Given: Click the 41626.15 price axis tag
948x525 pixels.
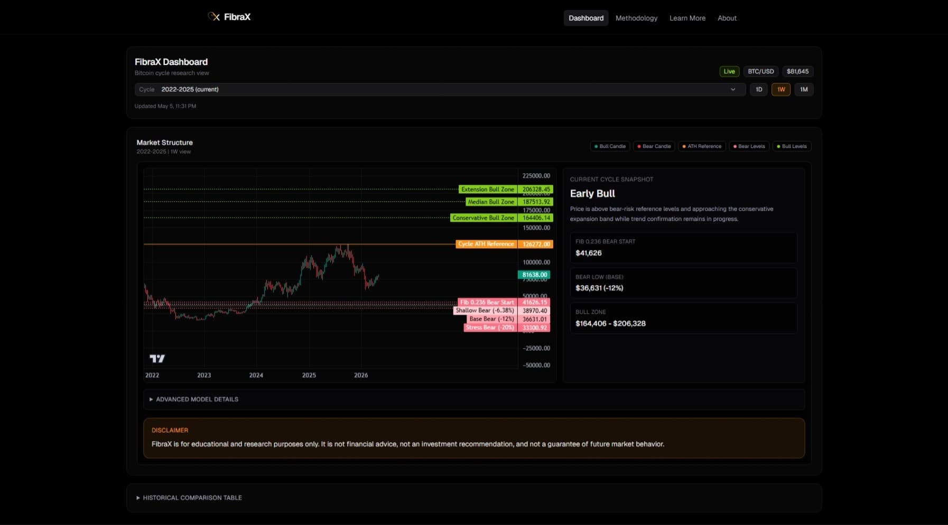Looking at the screenshot, I should pyautogui.click(x=534, y=302).
